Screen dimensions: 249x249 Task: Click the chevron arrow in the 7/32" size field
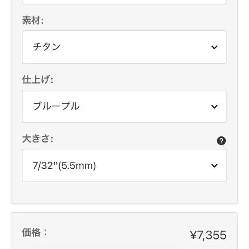pyautogui.click(x=214, y=165)
